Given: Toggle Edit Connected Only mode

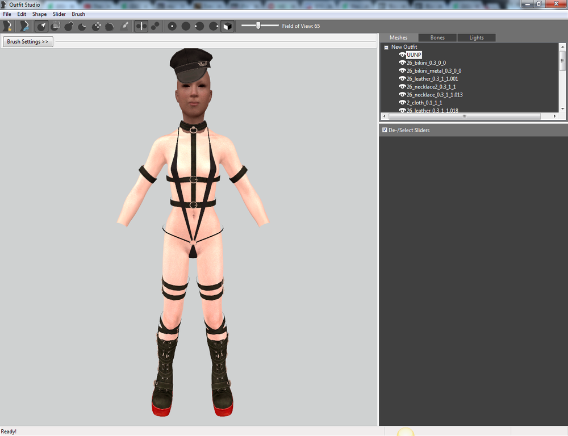Looking at the screenshot, I should tap(155, 26).
